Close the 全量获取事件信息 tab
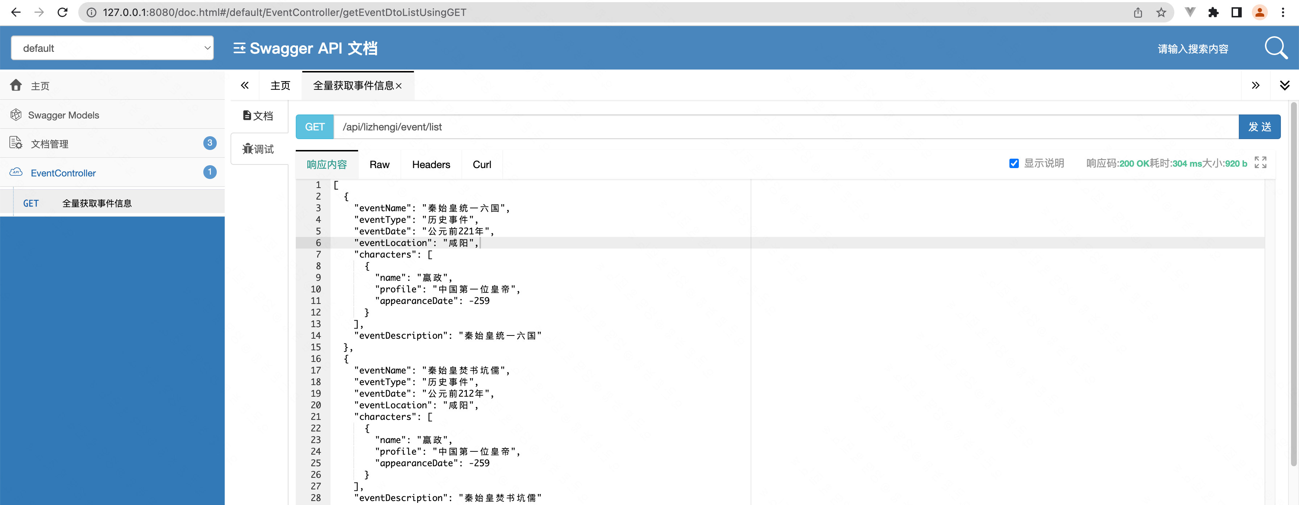The height and width of the screenshot is (505, 1299). click(399, 86)
